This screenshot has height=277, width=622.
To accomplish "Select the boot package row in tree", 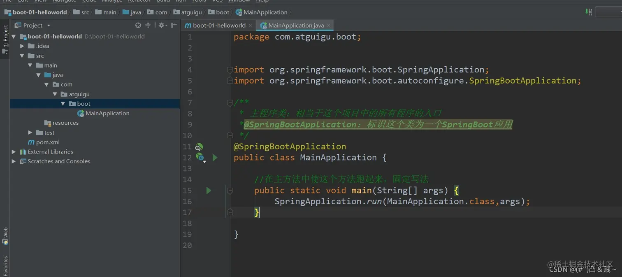I will tap(95, 104).
